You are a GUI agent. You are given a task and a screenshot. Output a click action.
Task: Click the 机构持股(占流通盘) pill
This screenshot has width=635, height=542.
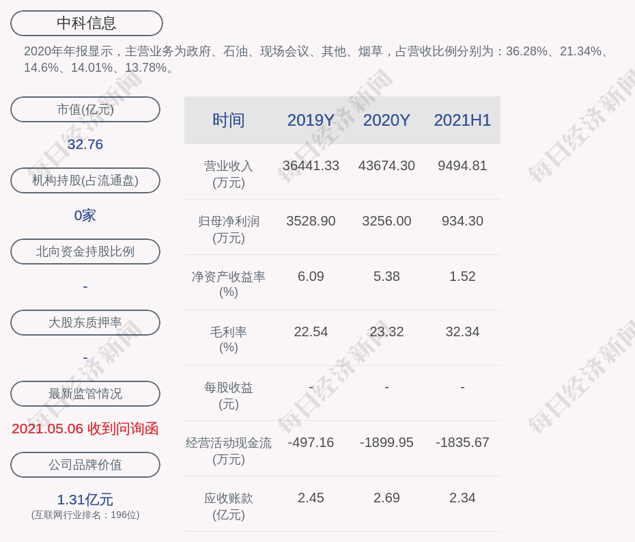[85, 180]
